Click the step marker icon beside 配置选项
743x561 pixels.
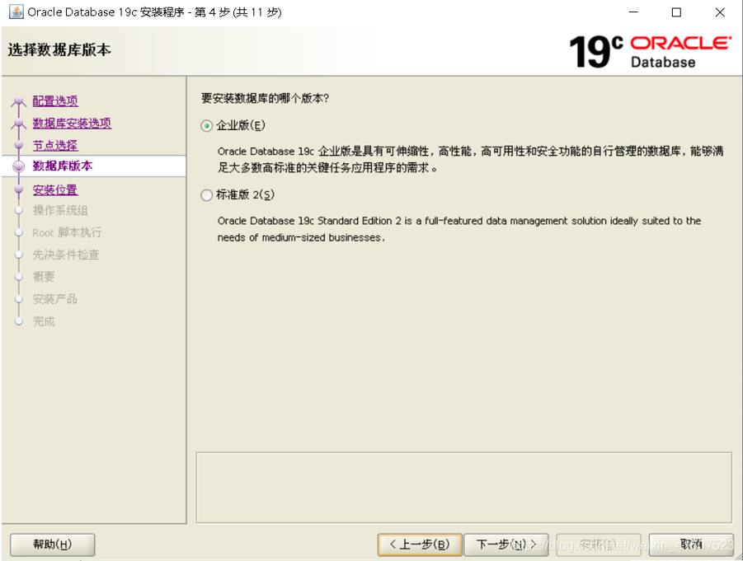18,101
